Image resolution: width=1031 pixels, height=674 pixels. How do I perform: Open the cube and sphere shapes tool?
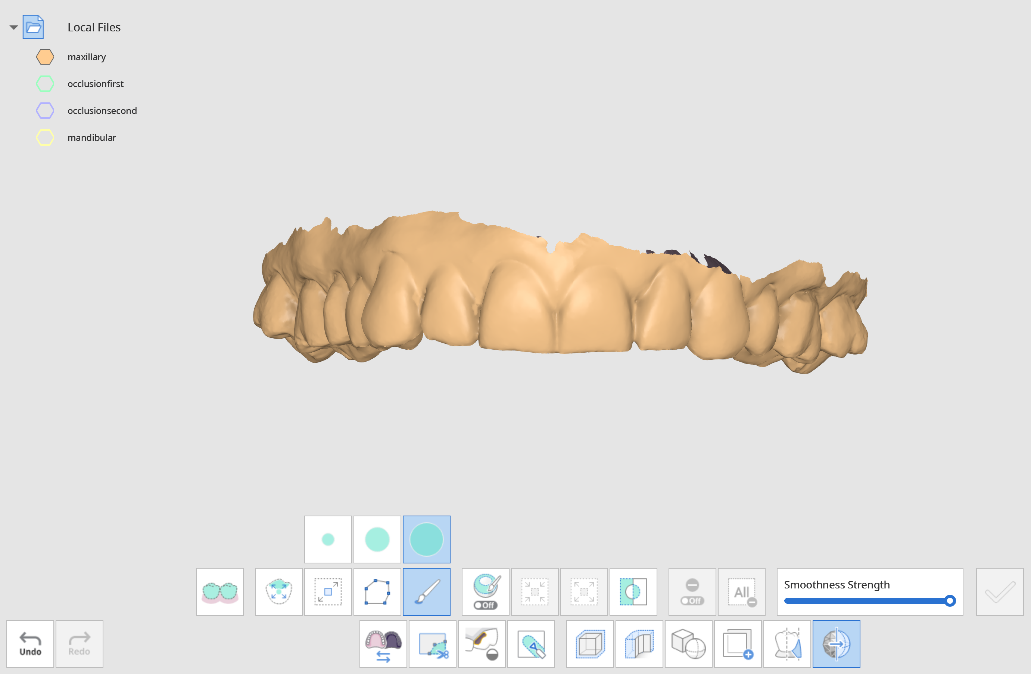pyautogui.click(x=689, y=644)
